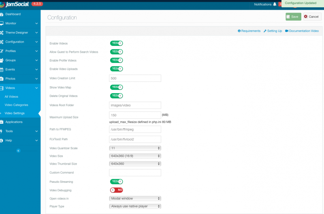The image size is (324, 214).
Task: Open the Requirements link
Action: pyautogui.click(x=249, y=31)
